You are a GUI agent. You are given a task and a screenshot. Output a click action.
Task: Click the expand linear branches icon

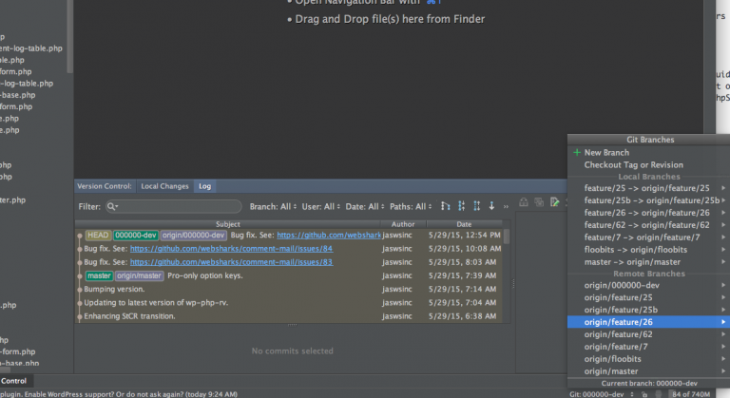pos(477,206)
